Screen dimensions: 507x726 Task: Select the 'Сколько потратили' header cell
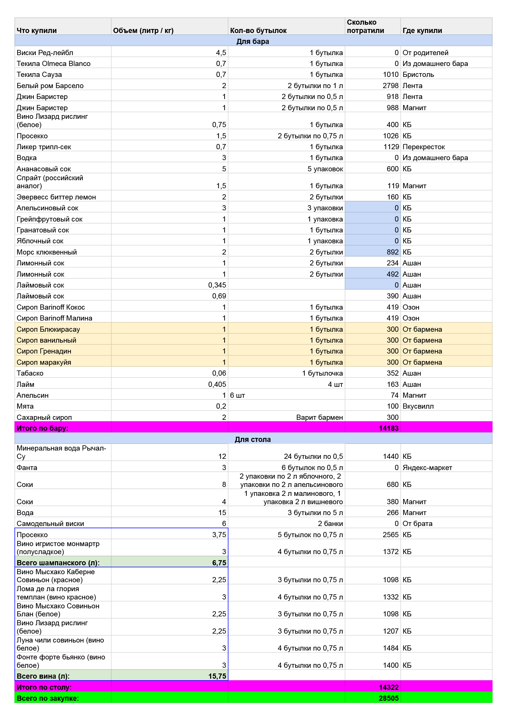point(373,26)
